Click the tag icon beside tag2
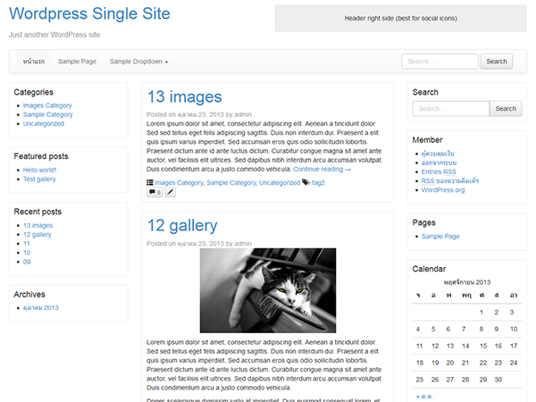 click(306, 182)
